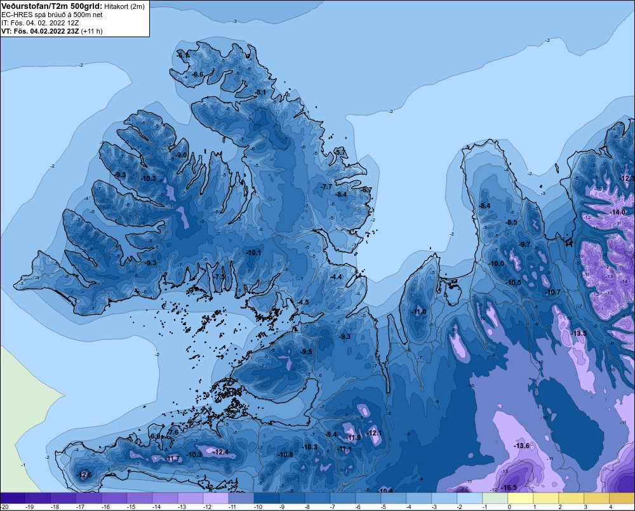635x511 pixels.
Task: Click the -9.7 temperature value on the map
Action: point(525,244)
